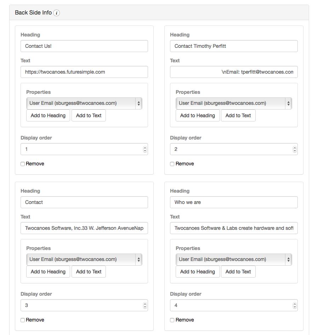Click the Display order field showing 2
This screenshot has width=318, height=335.
(x=234, y=149)
